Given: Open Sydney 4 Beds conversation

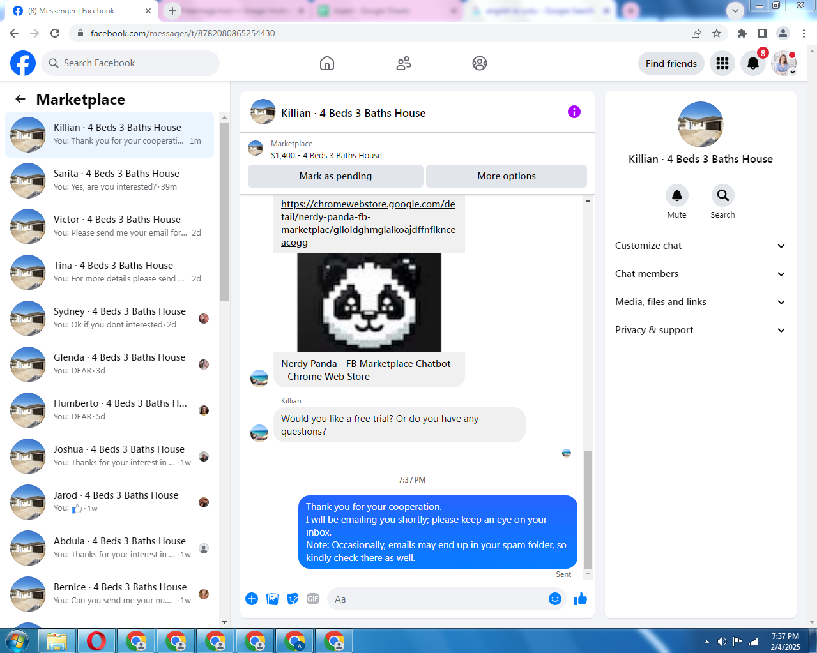Looking at the screenshot, I should 110,319.
